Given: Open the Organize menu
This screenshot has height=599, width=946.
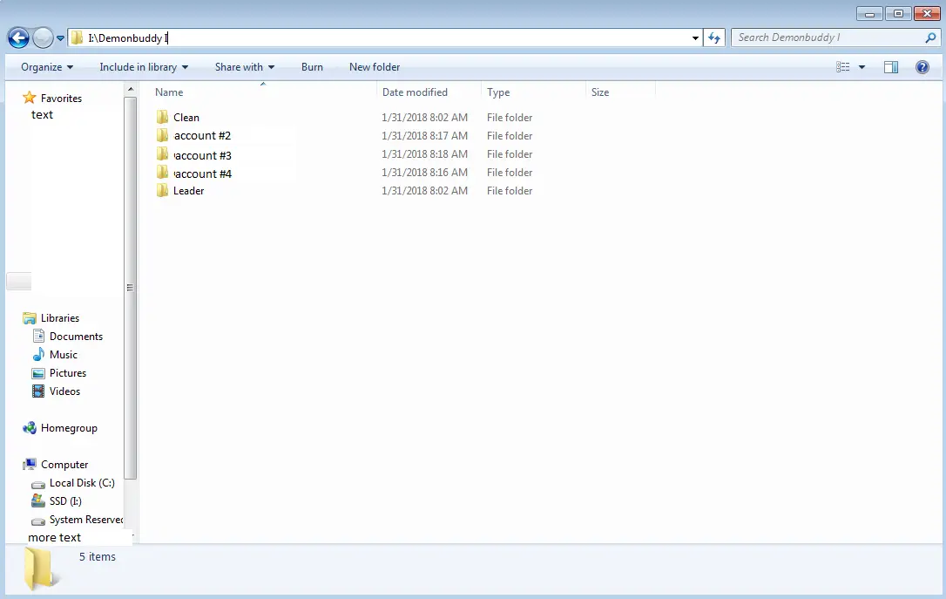Looking at the screenshot, I should click(x=47, y=67).
